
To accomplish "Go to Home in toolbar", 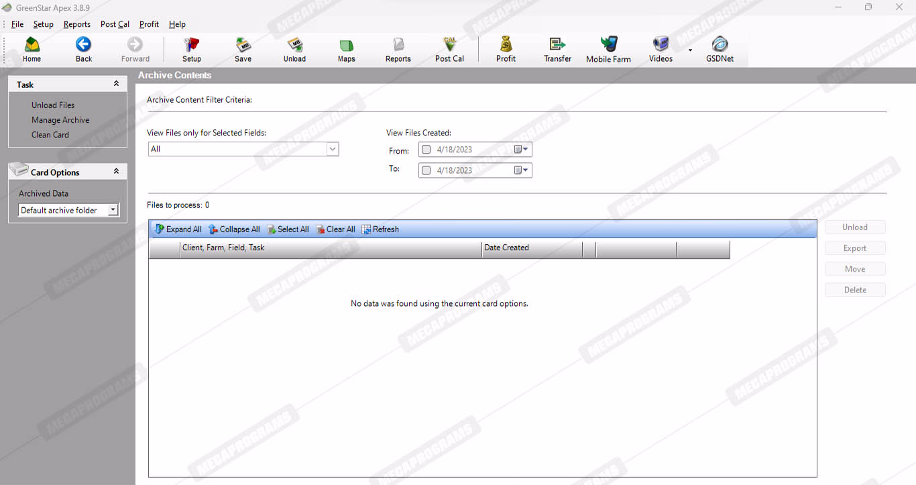I will tap(32, 50).
